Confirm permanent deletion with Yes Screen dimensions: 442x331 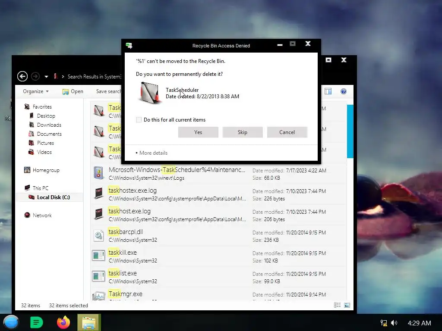click(198, 132)
